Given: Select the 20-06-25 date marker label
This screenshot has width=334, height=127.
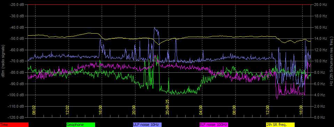Looking at the screenshot, I should click(167, 107).
